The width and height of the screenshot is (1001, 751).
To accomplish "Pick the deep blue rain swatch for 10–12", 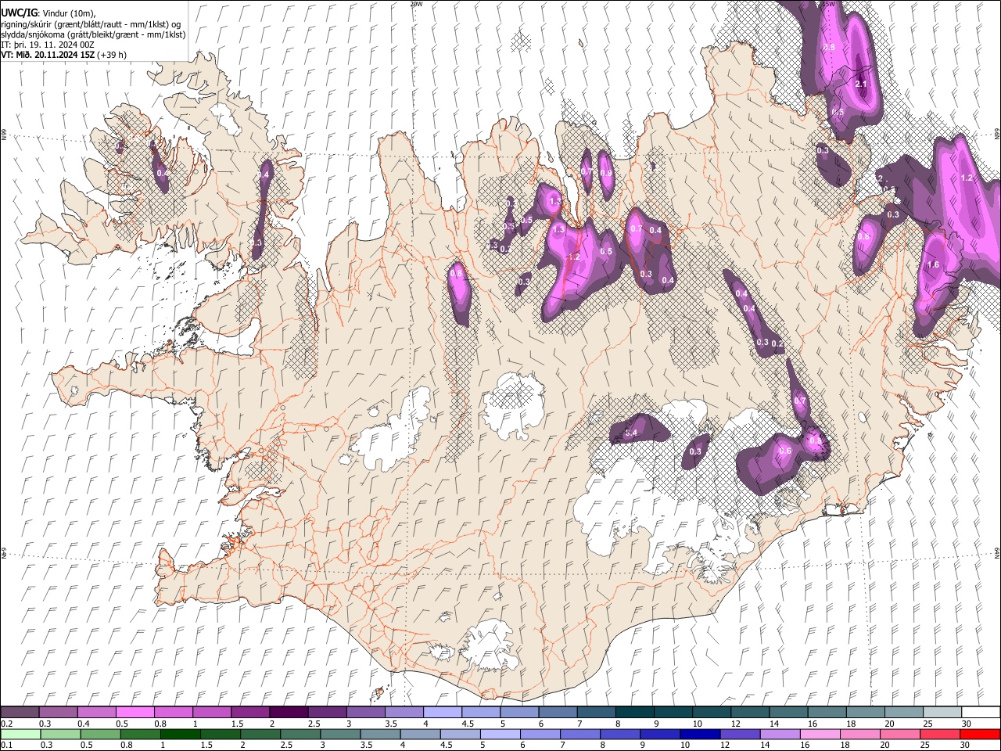I will (701, 734).
